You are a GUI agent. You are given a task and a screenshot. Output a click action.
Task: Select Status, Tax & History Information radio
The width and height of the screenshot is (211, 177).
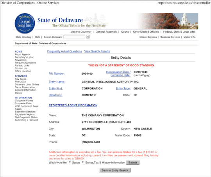click(83, 162)
